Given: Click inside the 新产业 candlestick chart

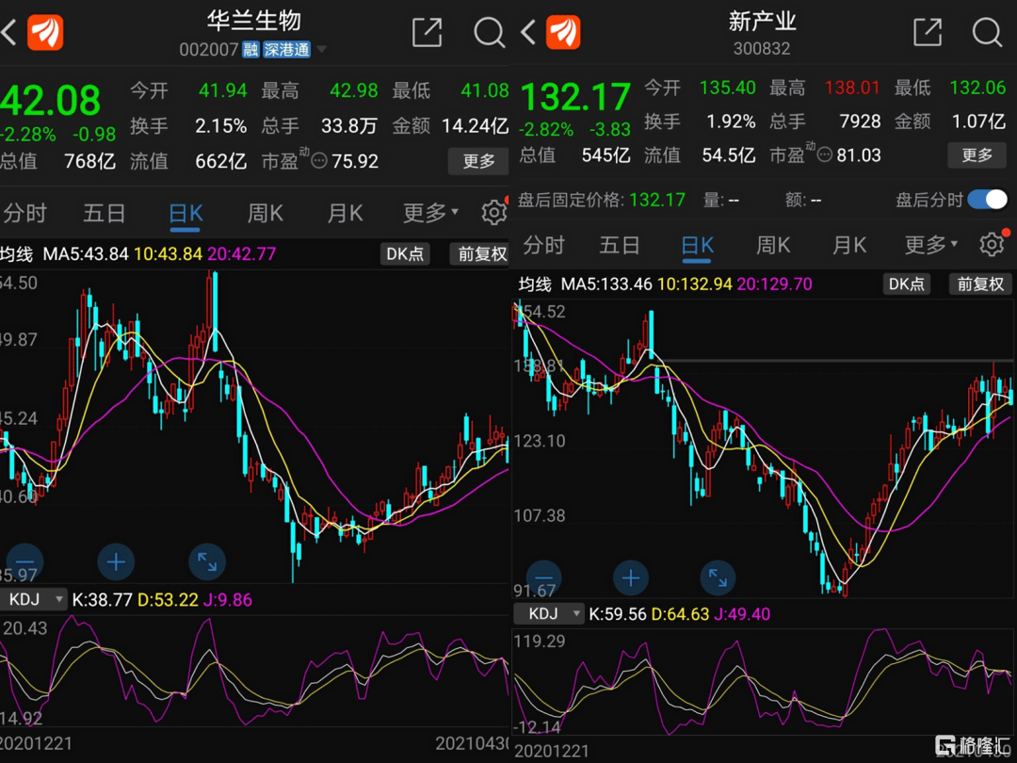Looking at the screenshot, I should (x=763, y=447).
